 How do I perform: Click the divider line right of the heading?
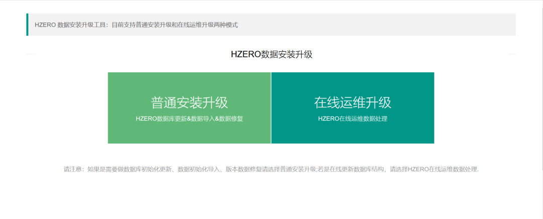512,54
